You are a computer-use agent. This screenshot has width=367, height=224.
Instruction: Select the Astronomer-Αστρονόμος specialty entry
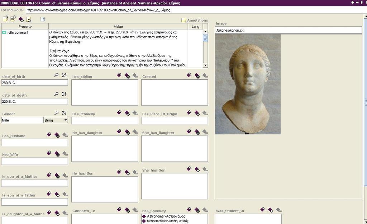(x=163, y=216)
